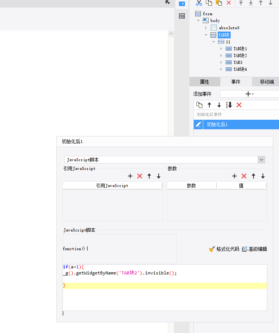
Task: Open the JavaScript脚本 type dropdown
Action: (x=261, y=160)
